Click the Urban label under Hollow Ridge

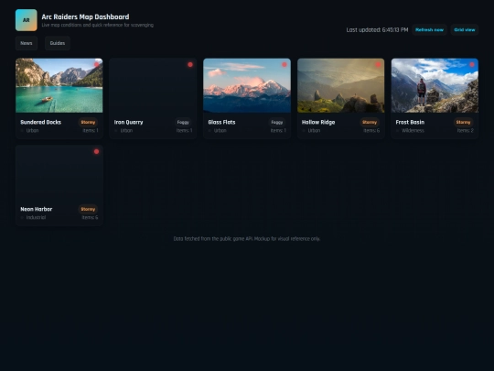click(314, 131)
